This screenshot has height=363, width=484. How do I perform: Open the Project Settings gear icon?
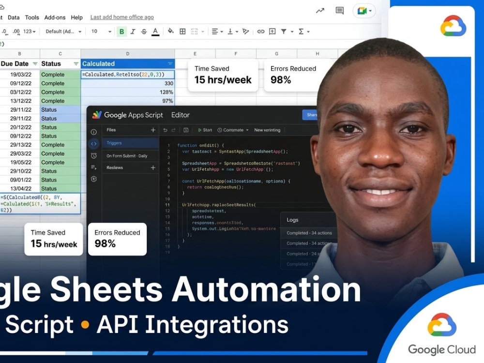(x=94, y=179)
